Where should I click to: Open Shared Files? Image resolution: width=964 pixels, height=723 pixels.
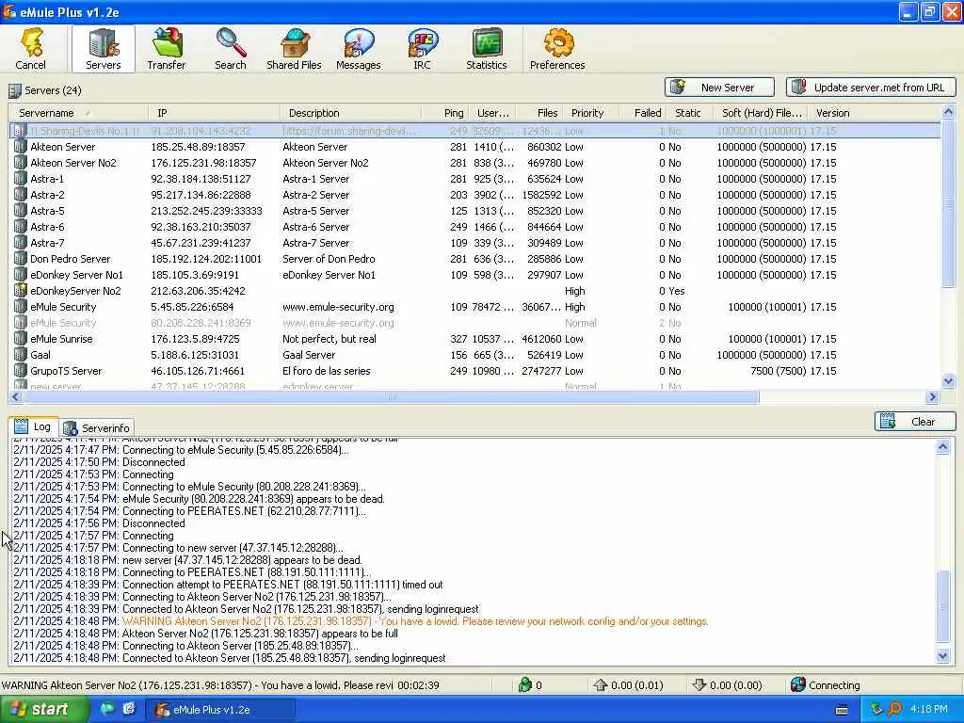tap(294, 49)
